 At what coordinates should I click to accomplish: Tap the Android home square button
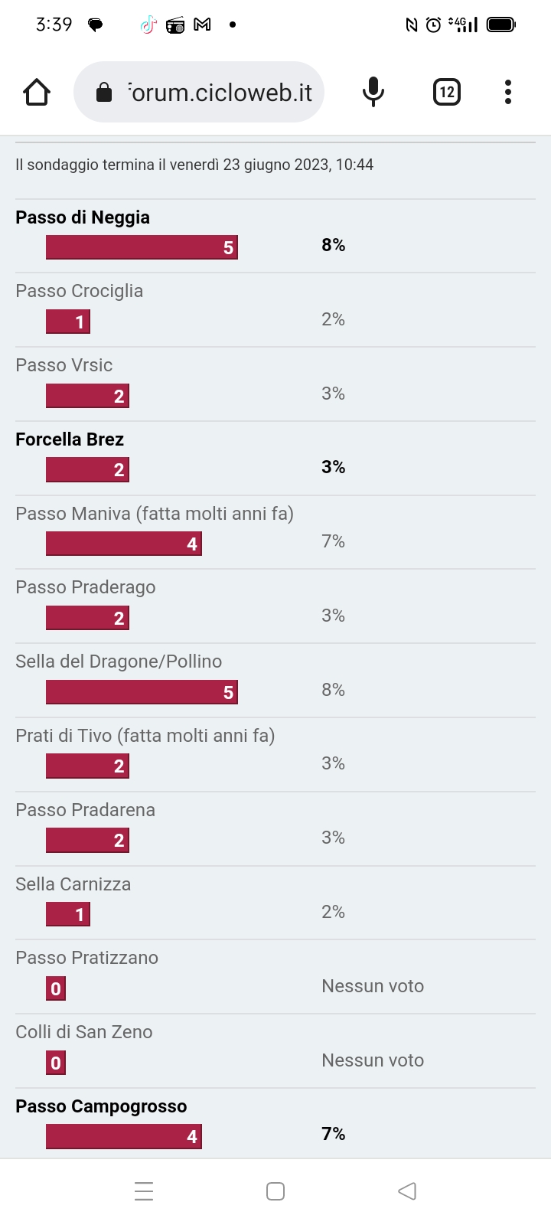pyautogui.click(x=275, y=1191)
